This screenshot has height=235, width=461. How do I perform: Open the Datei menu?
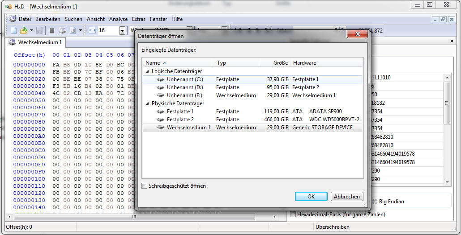25,19
